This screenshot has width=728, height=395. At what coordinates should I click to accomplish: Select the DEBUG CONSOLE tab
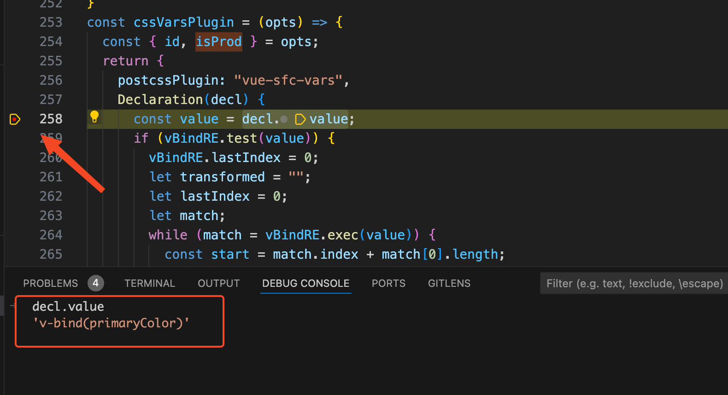(305, 283)
